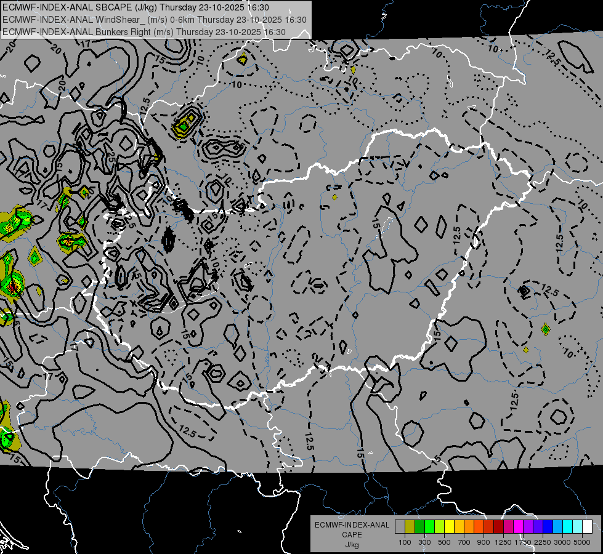The width and height of the screenshot is (603, 554).
Task: Click the legend value 3000
Action: 562,542
